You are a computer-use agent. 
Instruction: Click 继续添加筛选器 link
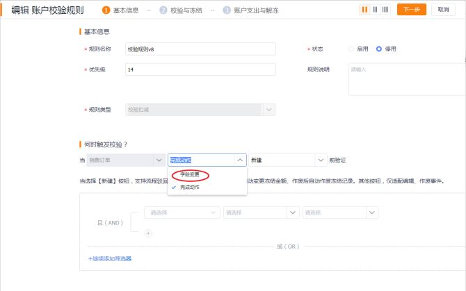coord(109,258)
